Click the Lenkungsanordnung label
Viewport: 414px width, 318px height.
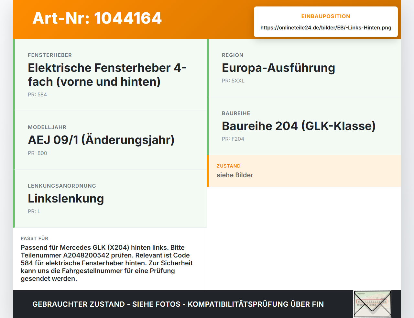(x=62, y=186)
